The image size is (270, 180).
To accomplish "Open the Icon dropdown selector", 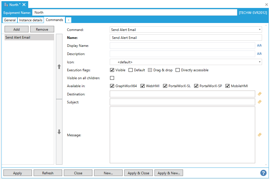I will coord(259,62).
